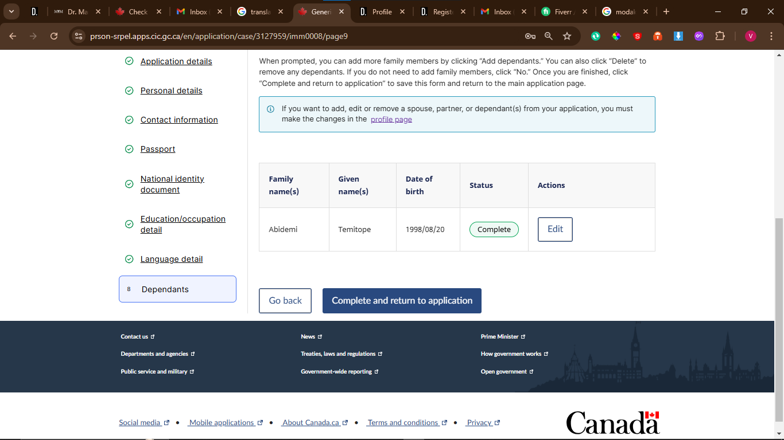Close the transla Google tab

pyautogui.click(x=281, y=11)
